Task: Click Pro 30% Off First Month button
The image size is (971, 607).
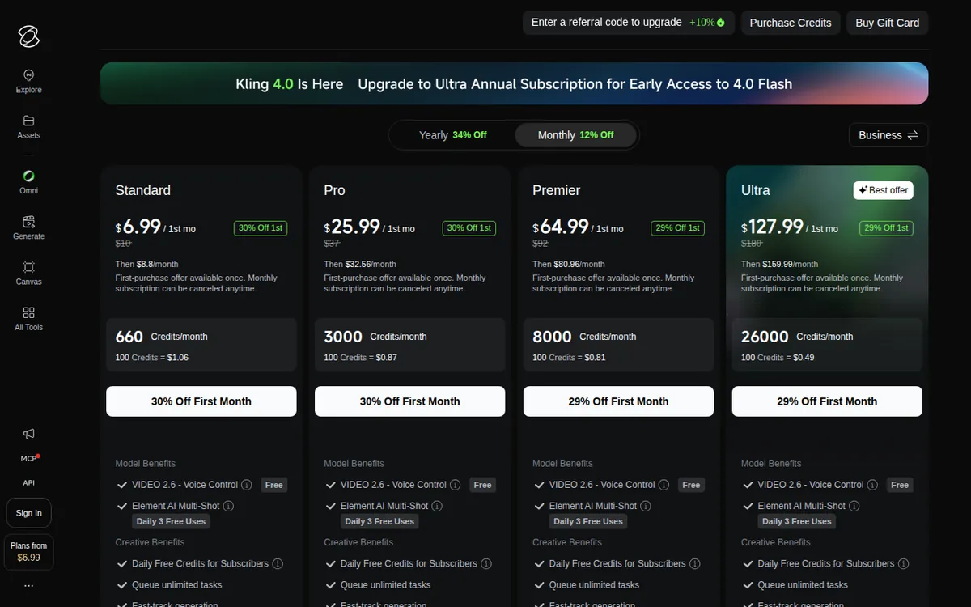Action: coord(410,401)
